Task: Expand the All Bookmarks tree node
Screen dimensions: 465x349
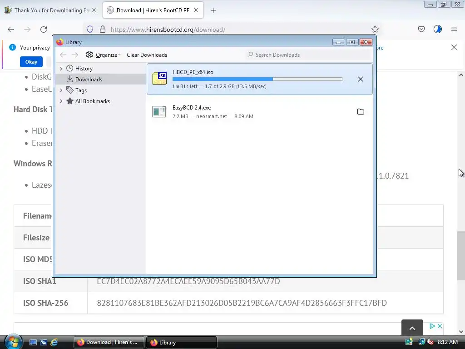Action: [x=61, y=101]
